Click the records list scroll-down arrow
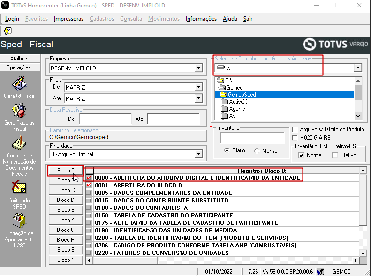Image resolution: width=371 pixels, height=276 pixels. tap(363, 254)
